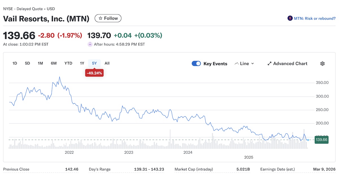
Task: Click the after hours moon icon
Action: [x=90, y=44]
